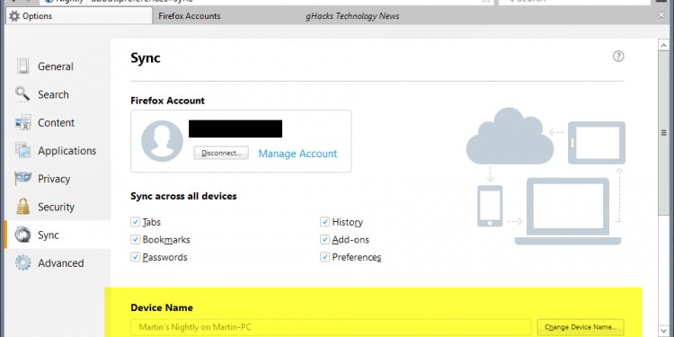Toggle the Add-ons sync checkbox
This screenshot has width=674, height=337.
324,239
